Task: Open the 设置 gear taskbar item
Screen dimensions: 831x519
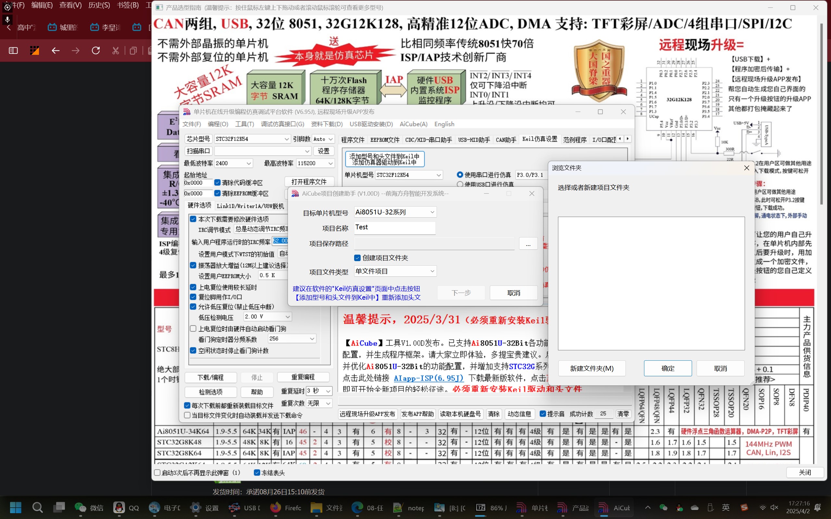Action: click(x=205, y=507)
